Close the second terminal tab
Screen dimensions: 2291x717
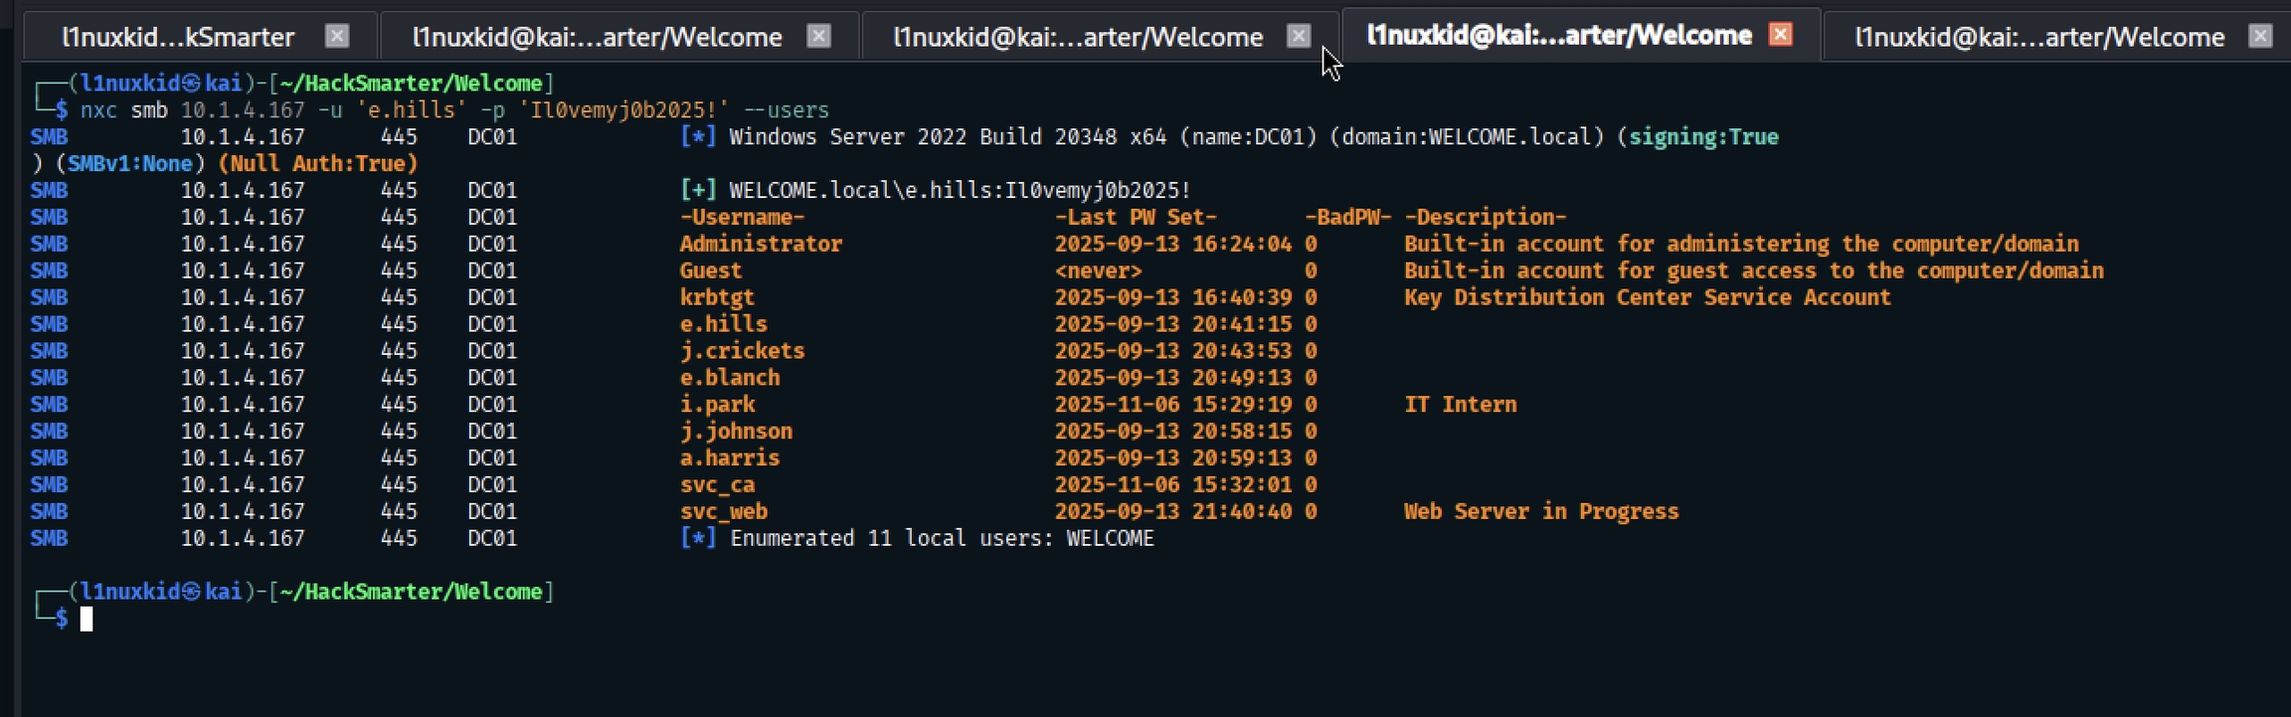pos(818,37)
